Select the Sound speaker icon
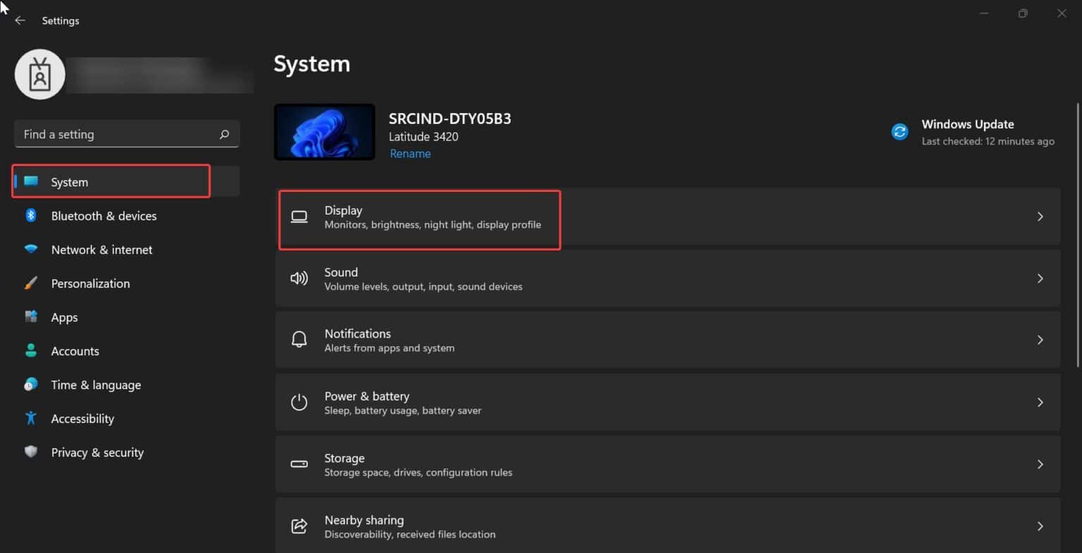 click(x=299, y=278)
